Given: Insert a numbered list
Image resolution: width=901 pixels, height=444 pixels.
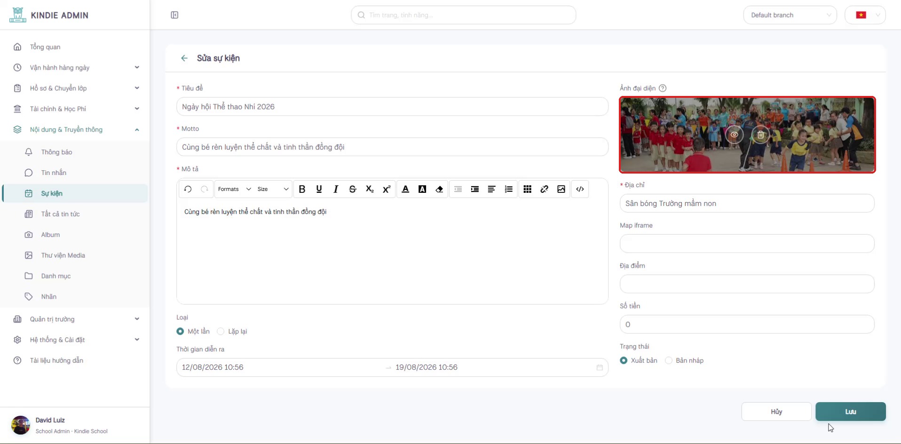Looking at the screenshot, I should coord(509,189).
